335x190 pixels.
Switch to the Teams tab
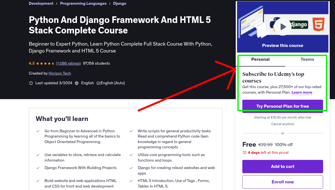coord(307,59)
